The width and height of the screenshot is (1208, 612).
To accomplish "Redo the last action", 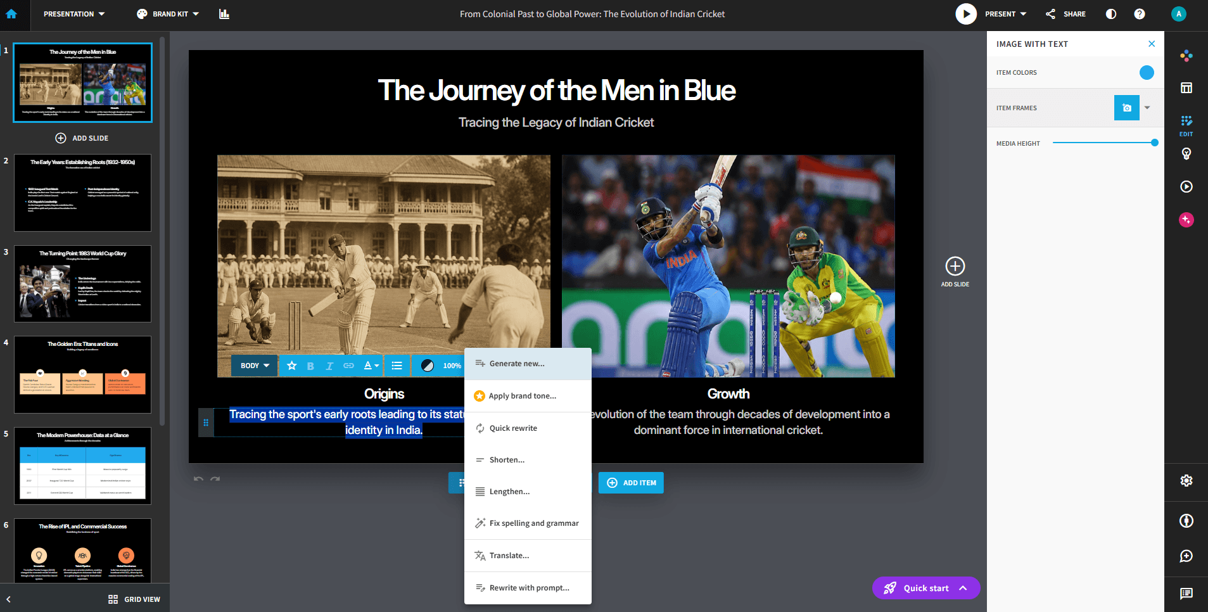I will coord(215,479).
